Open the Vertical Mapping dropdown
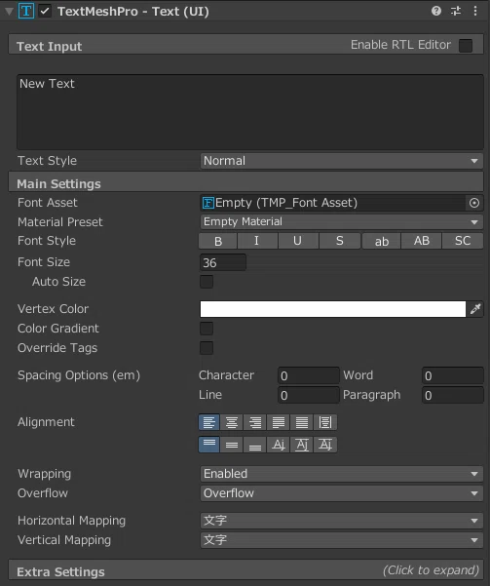This screenshot has height=586, width=490. pyautogui.click(x=342, y=540)
